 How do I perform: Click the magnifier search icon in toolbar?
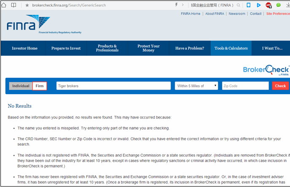[239, 5]
